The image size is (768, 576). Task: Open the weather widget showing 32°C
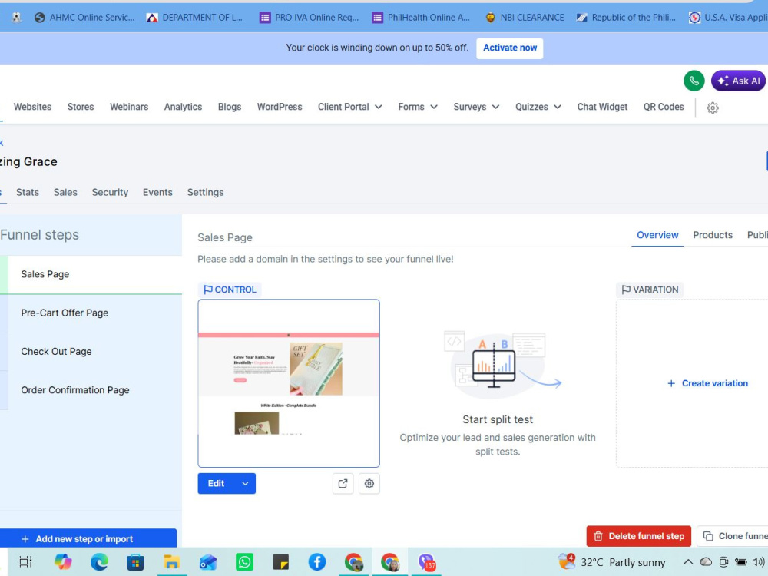[x=612, y=562]
